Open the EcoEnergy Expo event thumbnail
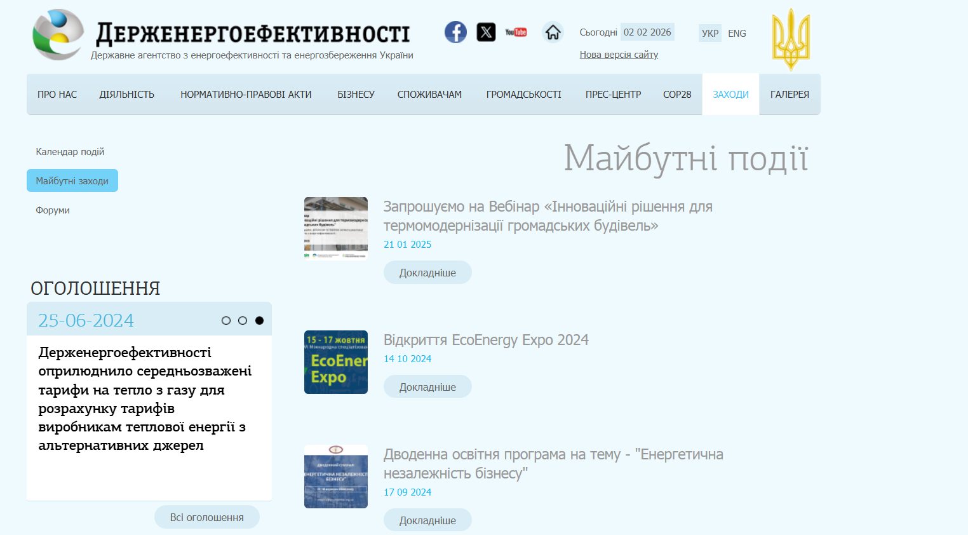This screenshot has width=968, height=535. [336, 362]
